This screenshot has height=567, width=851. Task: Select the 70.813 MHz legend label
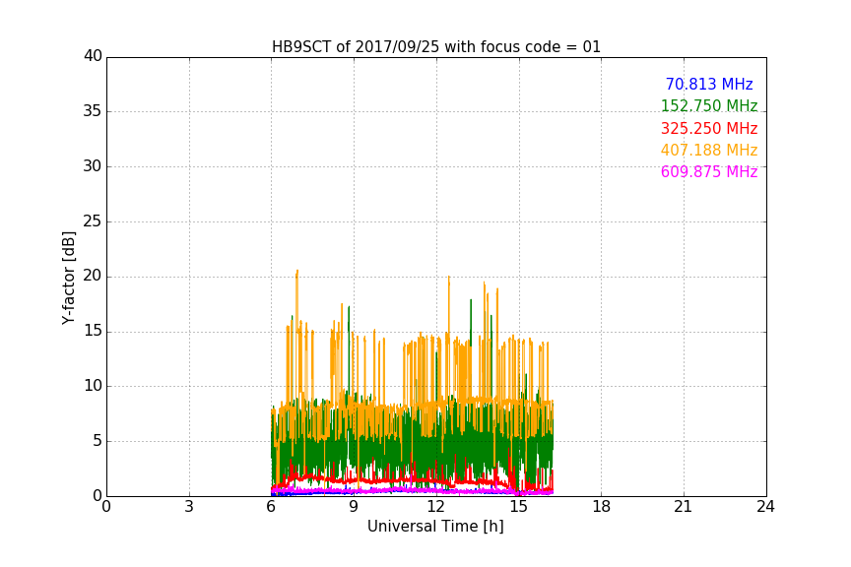tap(709, 84)
